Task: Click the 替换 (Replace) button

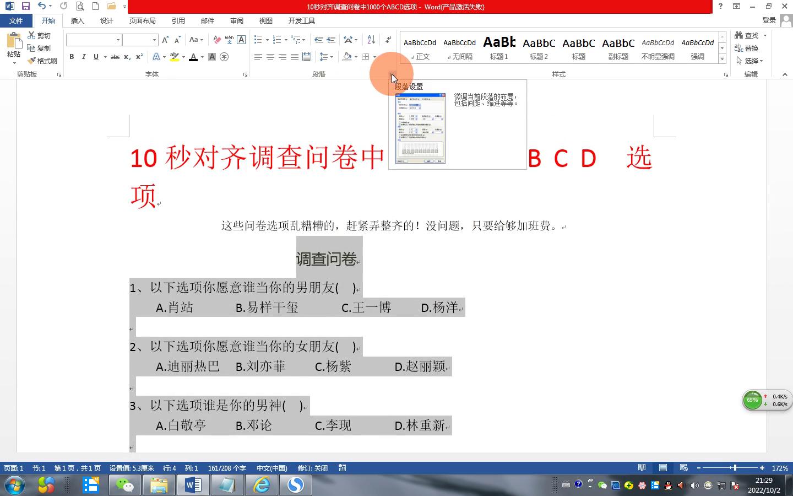Action: pyautogui.click(x=747, y=48)
